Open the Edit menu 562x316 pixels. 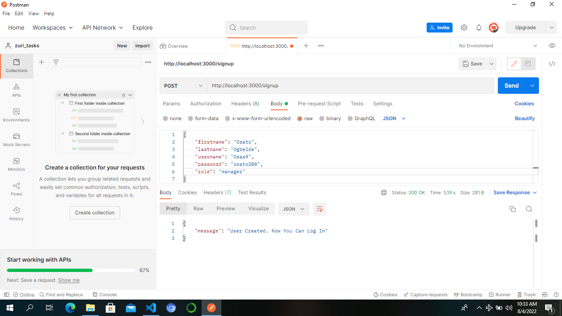pos(19,14)
